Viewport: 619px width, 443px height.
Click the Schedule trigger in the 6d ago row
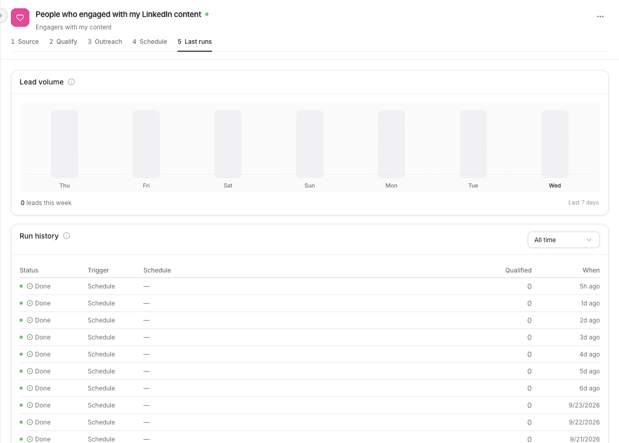101,388
